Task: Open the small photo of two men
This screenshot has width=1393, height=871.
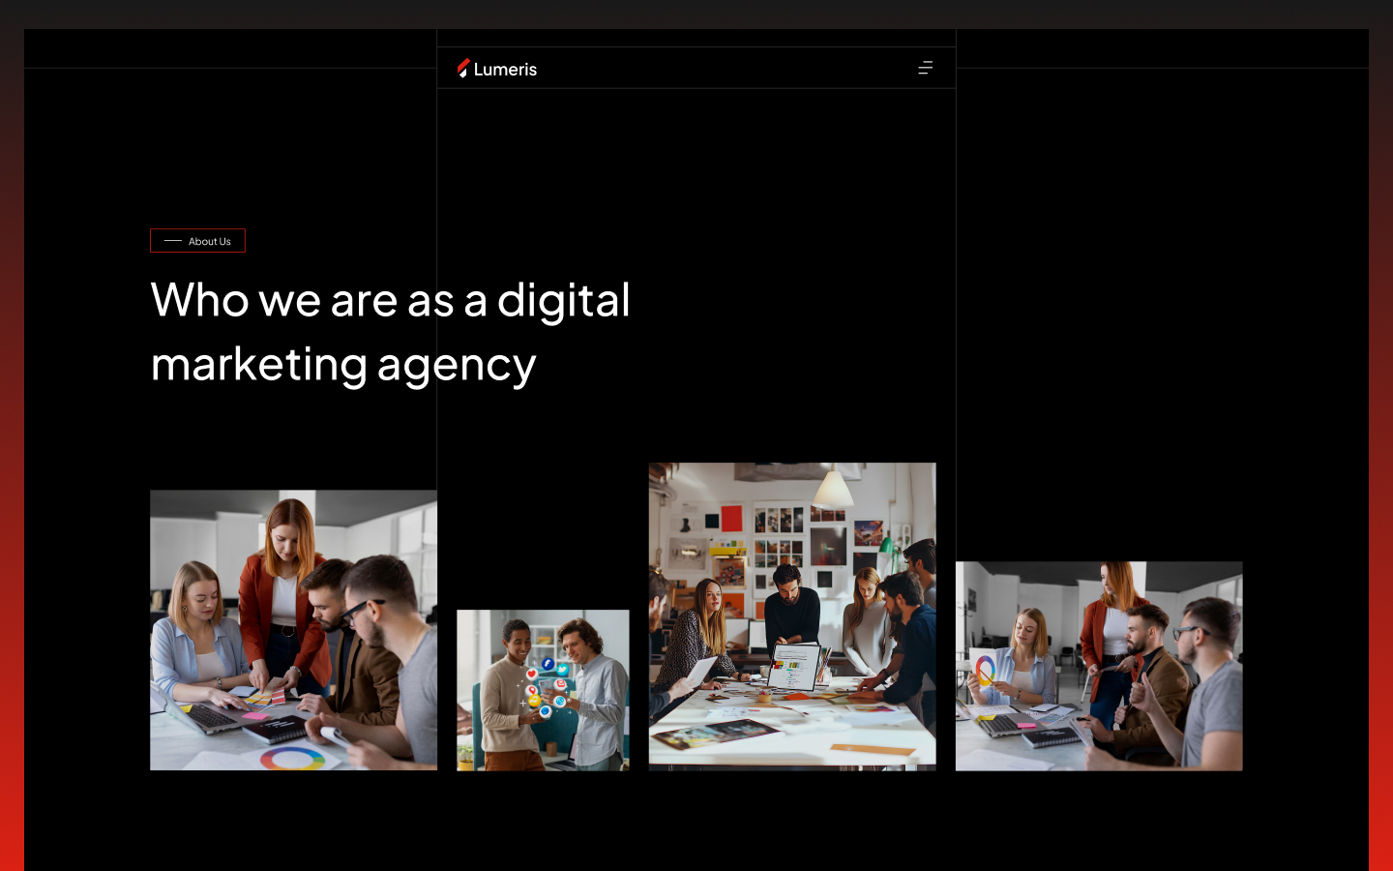Action: point(543,689)
